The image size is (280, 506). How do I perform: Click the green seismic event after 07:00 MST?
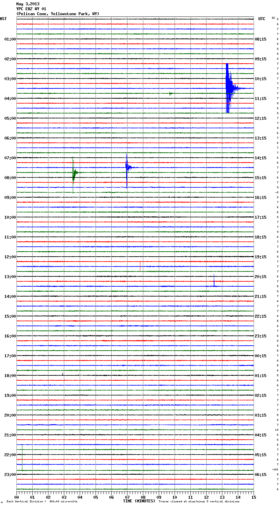74,173
